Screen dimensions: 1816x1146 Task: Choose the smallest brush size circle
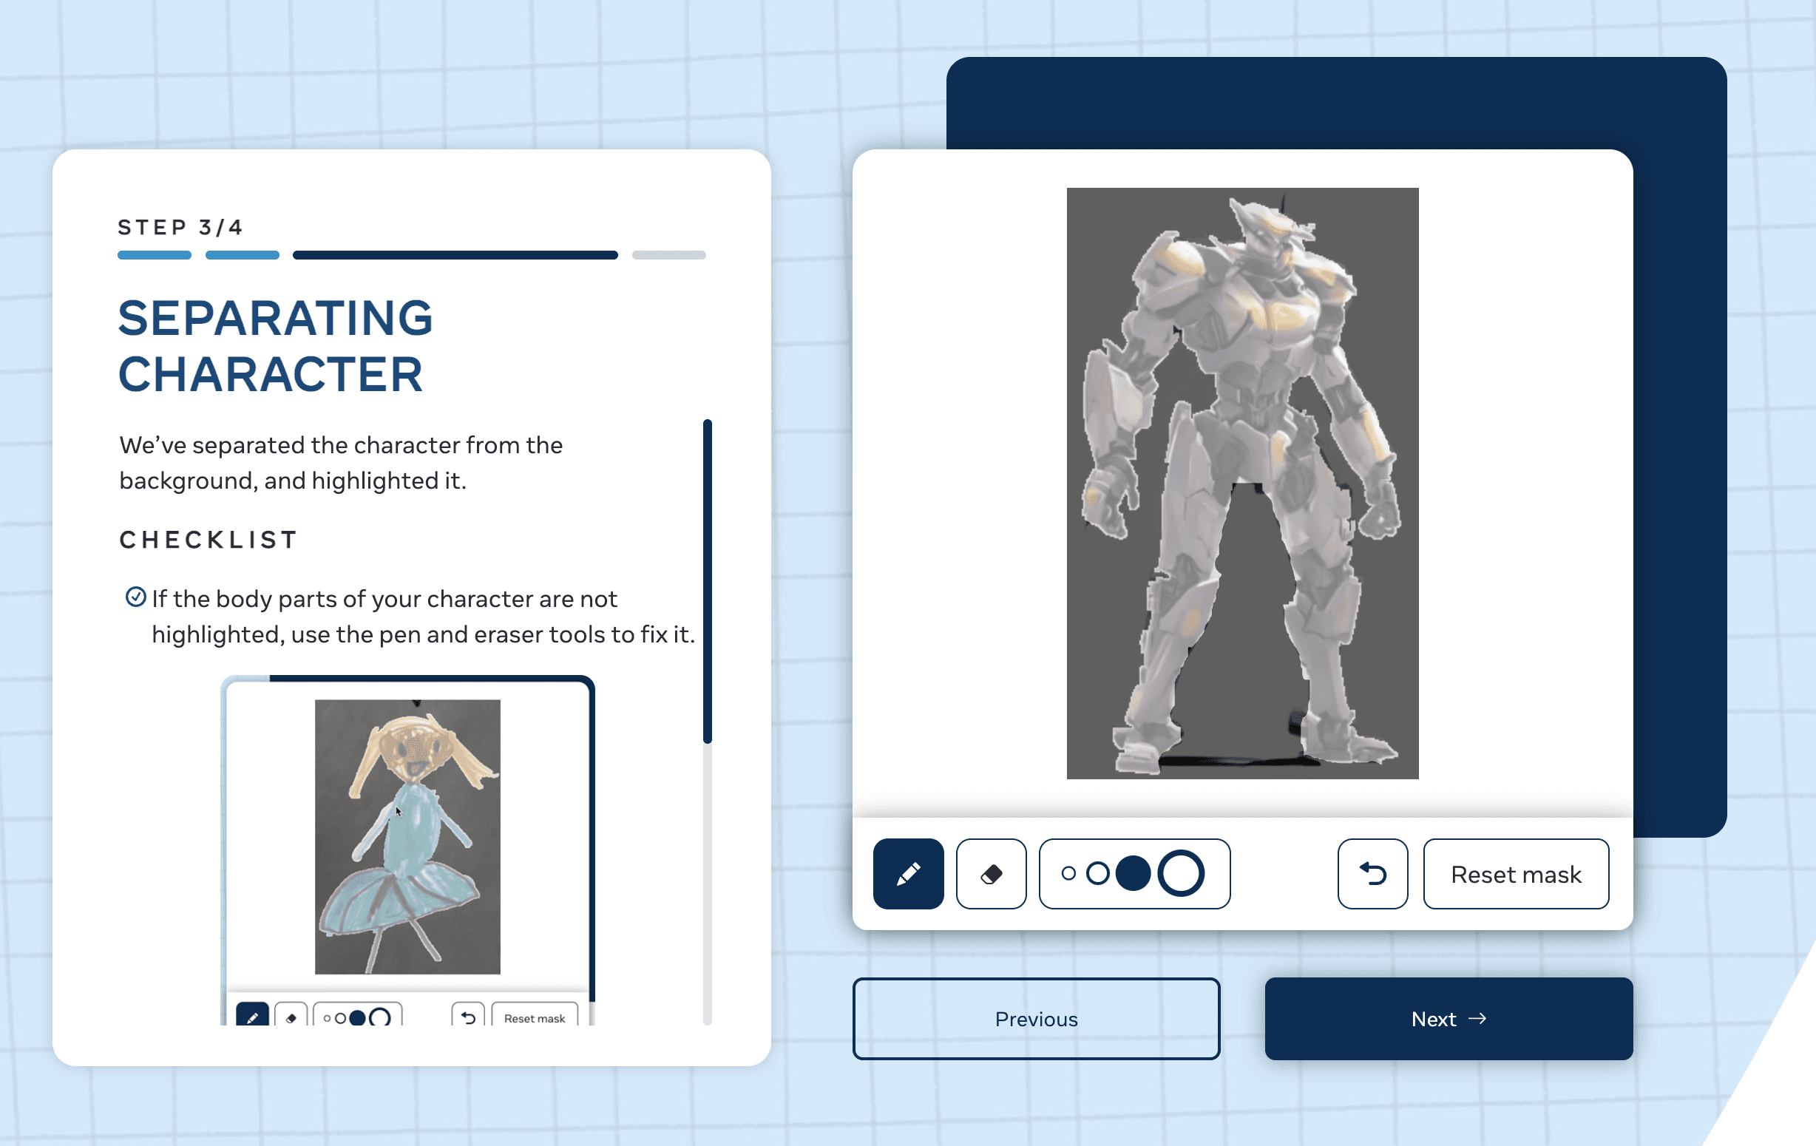pos(1068,874)
